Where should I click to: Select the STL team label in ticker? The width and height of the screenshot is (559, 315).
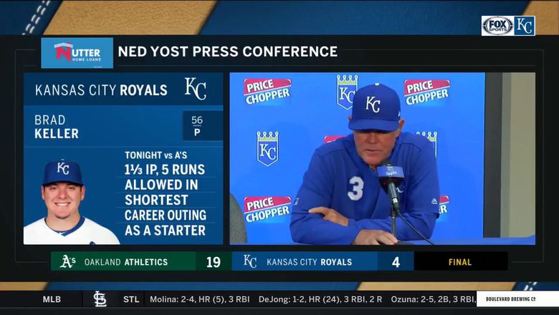click(131, 299)
